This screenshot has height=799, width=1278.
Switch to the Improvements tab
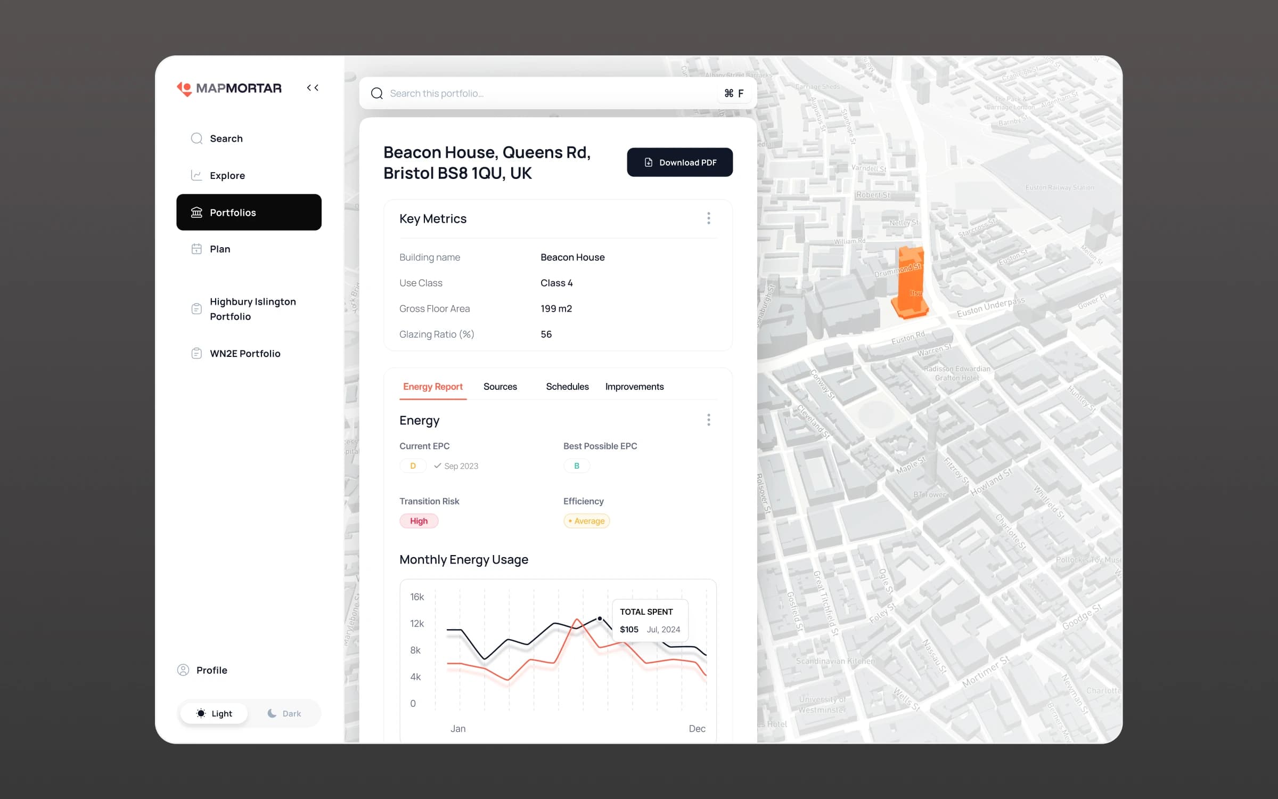tap(634, 387)
